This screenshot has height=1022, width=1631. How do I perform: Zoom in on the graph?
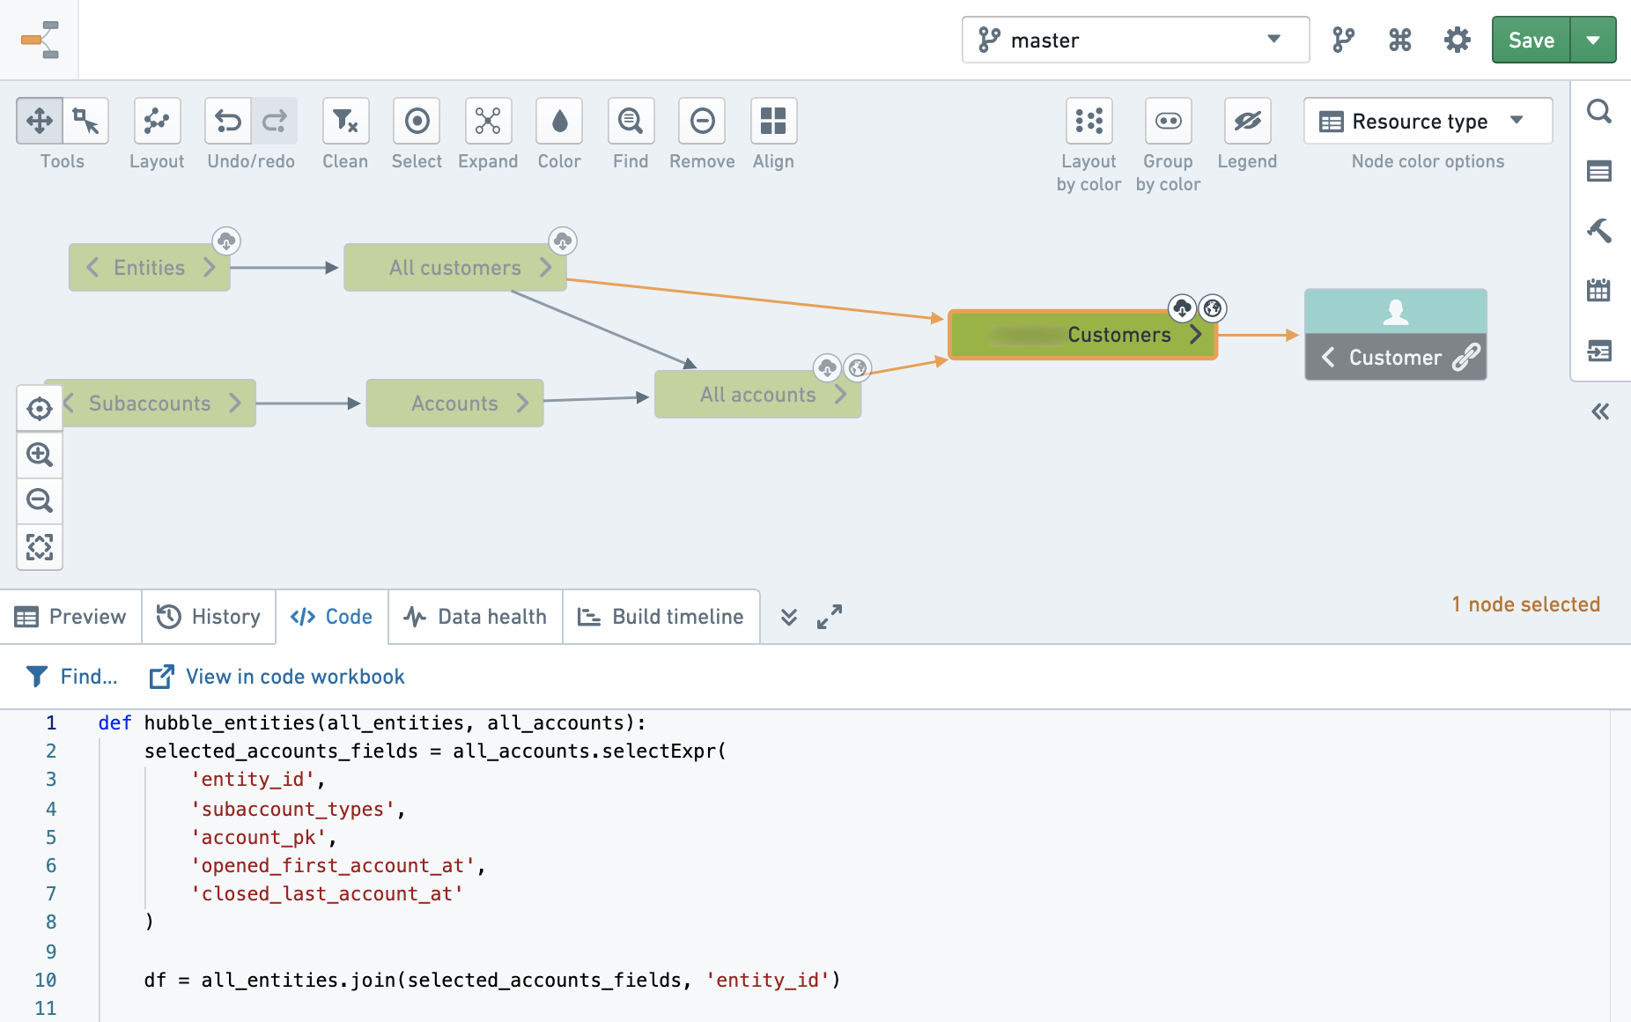(x=40, y=455)
